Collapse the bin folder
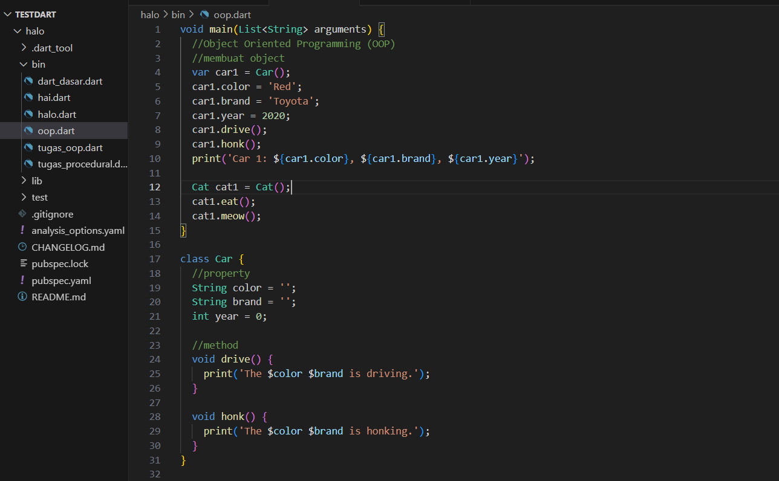The image size is (779, 481). click(23, 64)
